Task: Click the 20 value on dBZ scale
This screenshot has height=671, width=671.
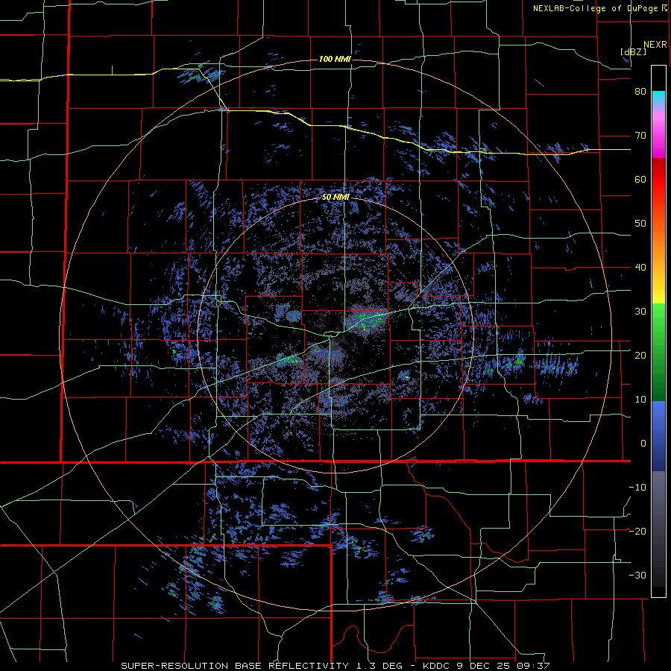Action: point(640,355)
